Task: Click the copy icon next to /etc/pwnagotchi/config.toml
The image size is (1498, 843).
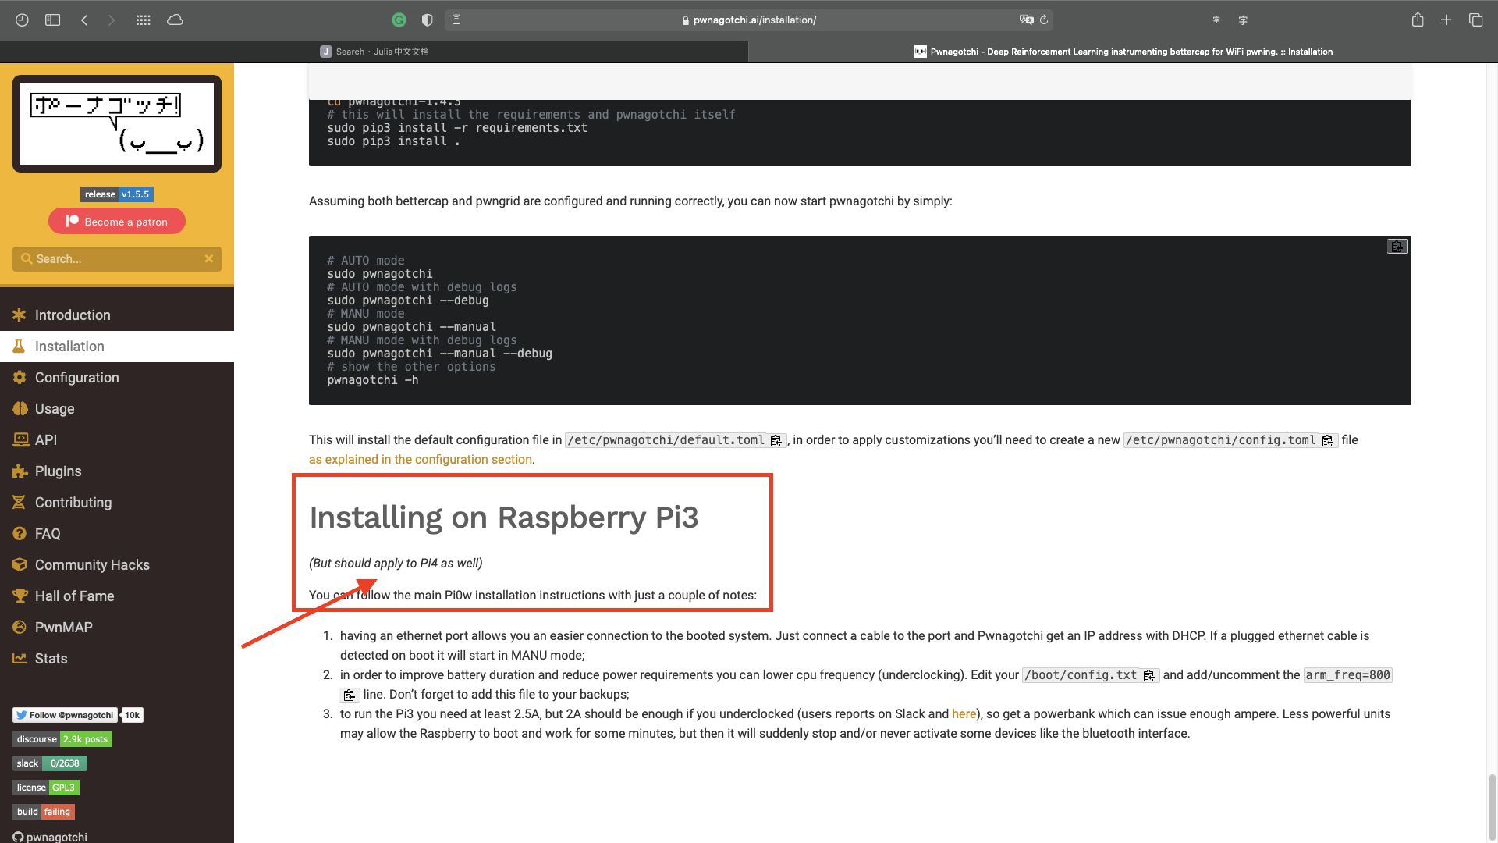Action: (1328, 440)
